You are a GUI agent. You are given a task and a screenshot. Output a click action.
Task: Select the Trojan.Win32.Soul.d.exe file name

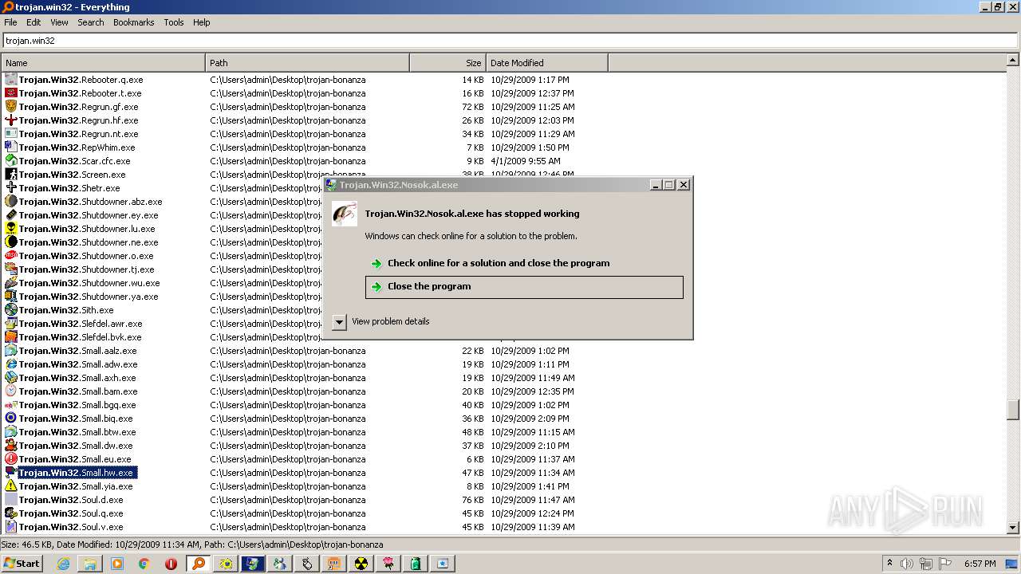71,500
